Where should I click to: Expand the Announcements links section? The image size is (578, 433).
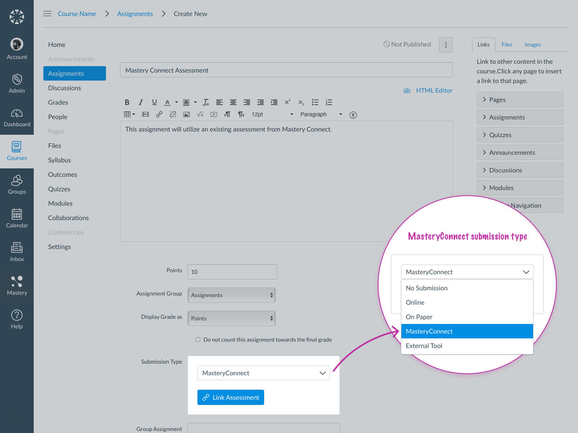pos(520,152)
